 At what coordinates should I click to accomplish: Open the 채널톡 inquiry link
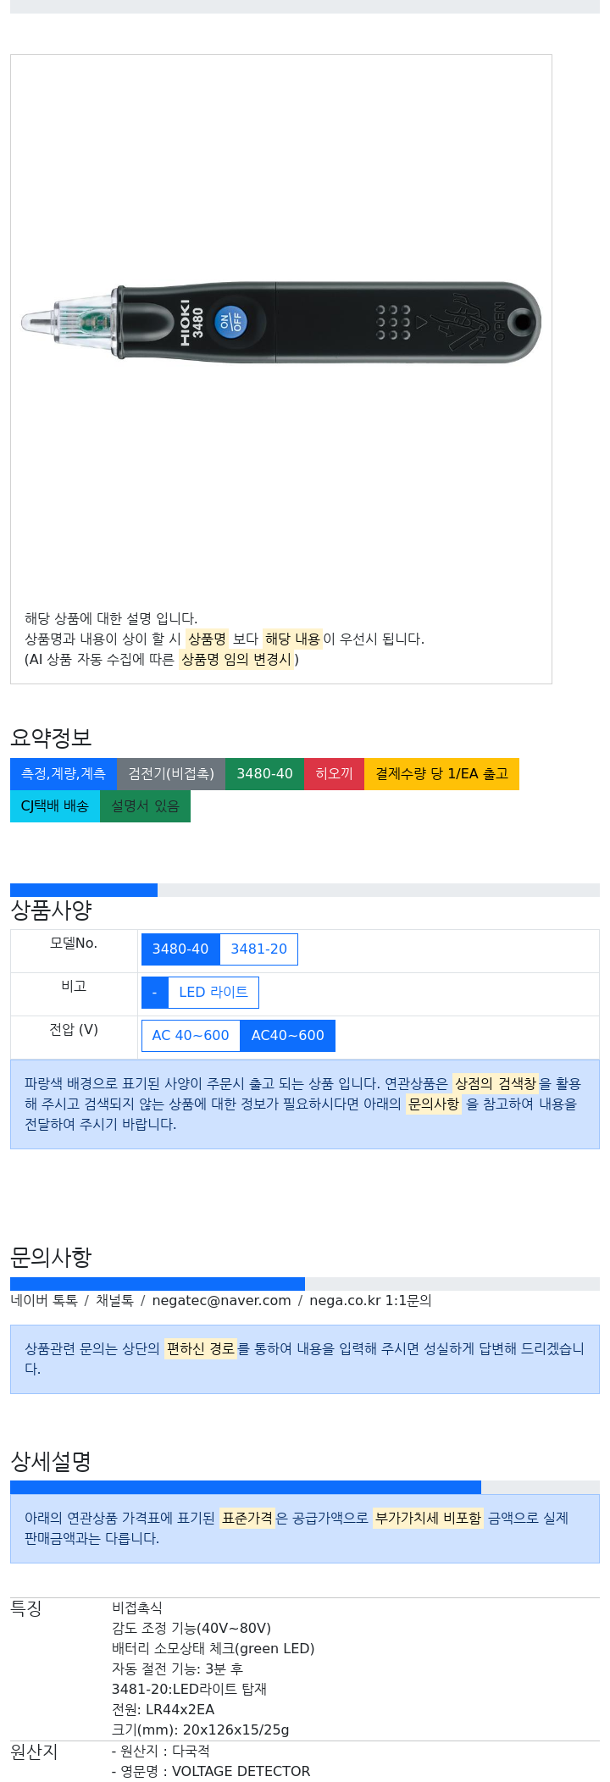coord(114,1301)
